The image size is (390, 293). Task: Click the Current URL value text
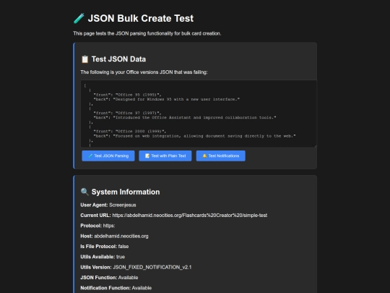coord(190,216)
